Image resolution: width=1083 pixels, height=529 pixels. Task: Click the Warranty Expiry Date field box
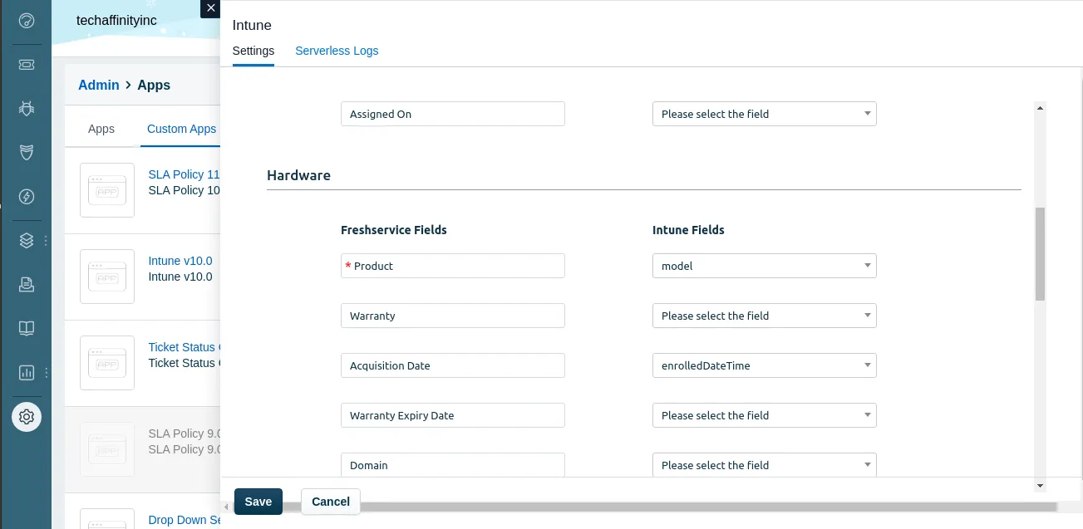[453, 415]
